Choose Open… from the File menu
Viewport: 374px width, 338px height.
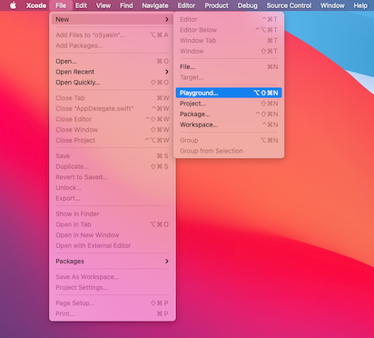tap(113, 61)
